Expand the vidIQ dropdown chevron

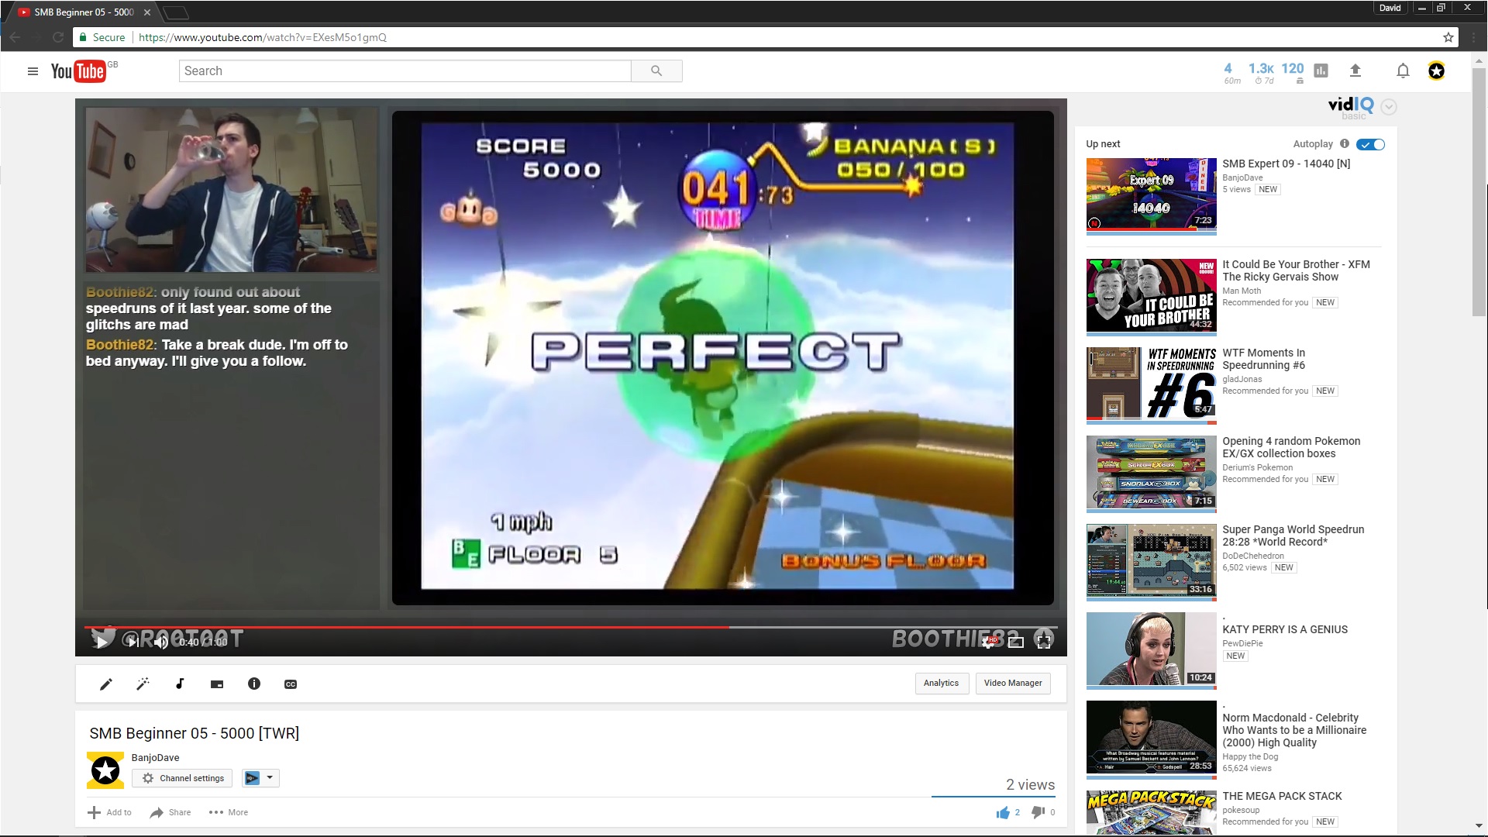tap(1389, 107)
